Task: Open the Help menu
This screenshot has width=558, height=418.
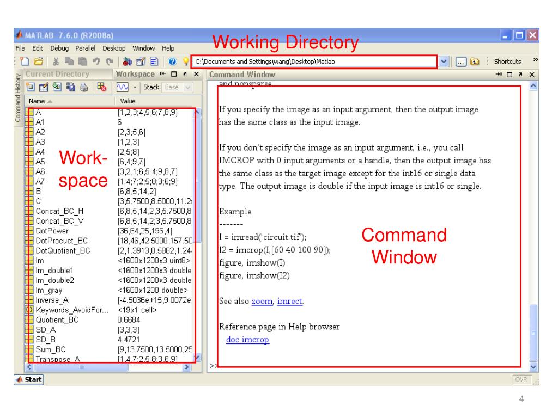Action: pyautogui.click(x=168, y=48)
